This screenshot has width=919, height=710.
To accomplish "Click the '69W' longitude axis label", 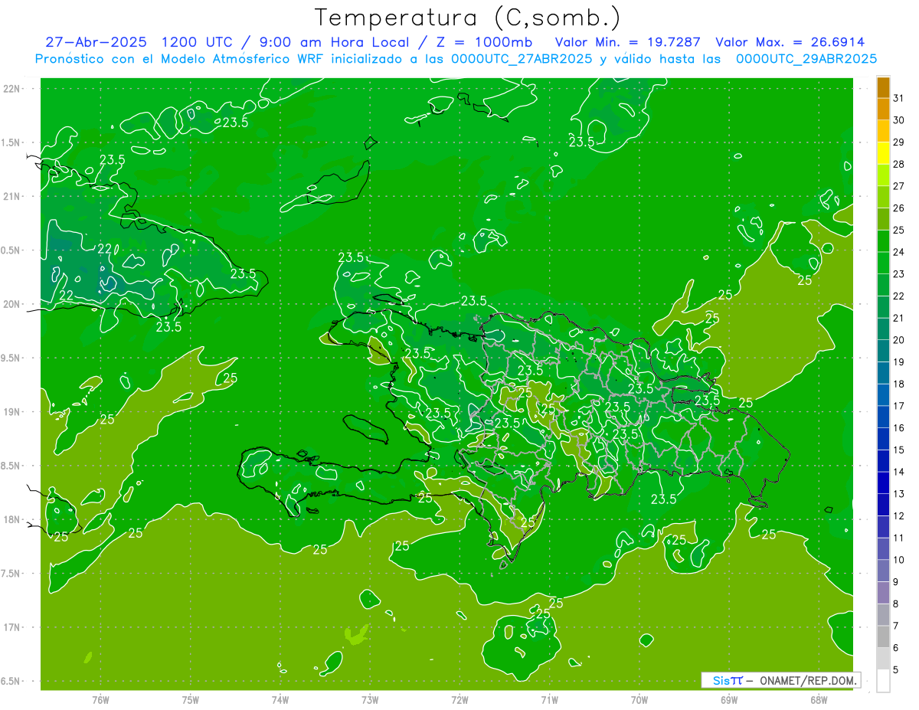I will click(x=729, y=699).
